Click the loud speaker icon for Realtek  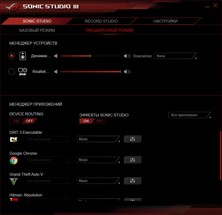(x=127, y=72)
